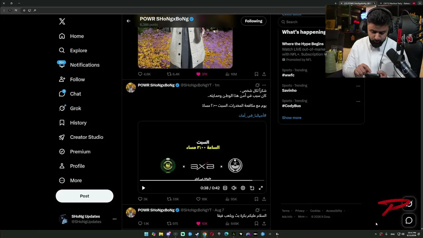Share the post with 18K likes

click(264, 199)
